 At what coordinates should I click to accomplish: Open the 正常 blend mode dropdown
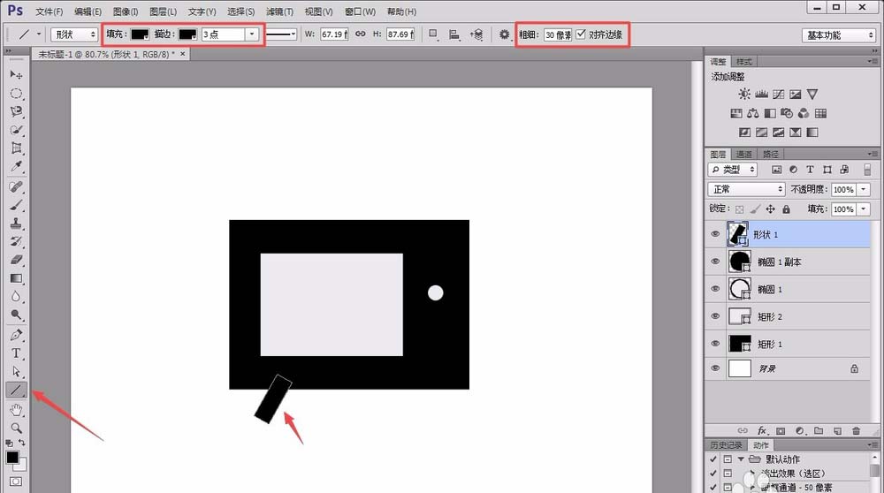tap(746, 189)
